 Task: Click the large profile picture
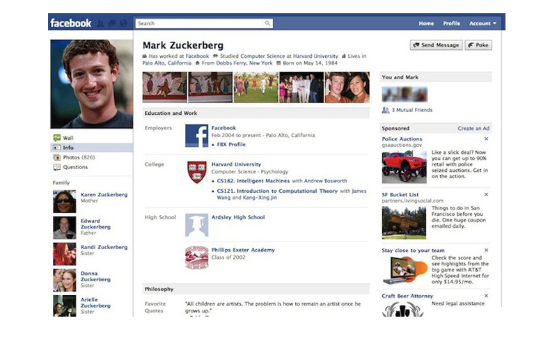(92, 84)
